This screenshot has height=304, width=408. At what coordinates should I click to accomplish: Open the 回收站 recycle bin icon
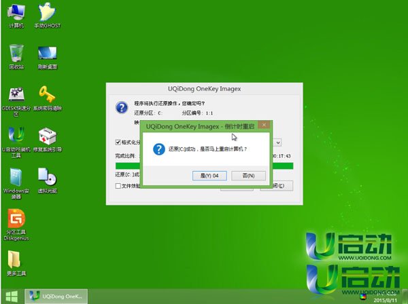(x=16, y=56)
